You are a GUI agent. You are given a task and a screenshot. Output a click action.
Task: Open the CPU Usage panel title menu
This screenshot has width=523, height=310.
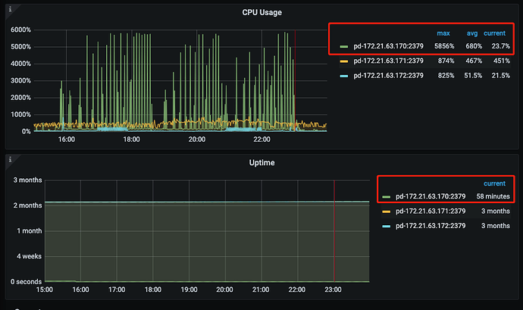pyautogui.click(x=261, y=12)
